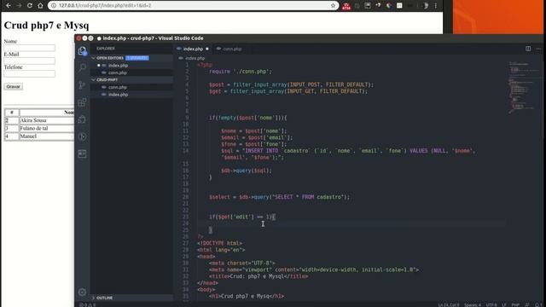Viewport: 546px width, 307px height.
Task: Click the colorful round extension icon in browser
Action: pyautogui.click(x=389, y=6)
